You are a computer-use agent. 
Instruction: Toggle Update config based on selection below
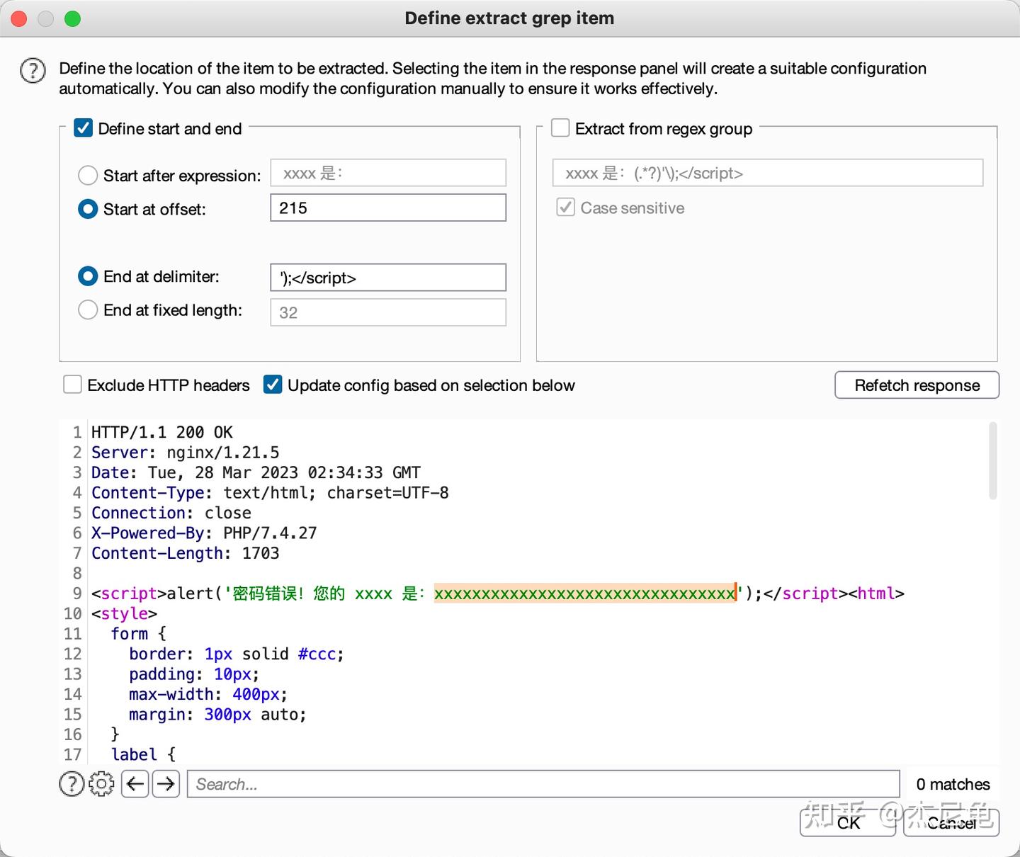pos(273,385)
